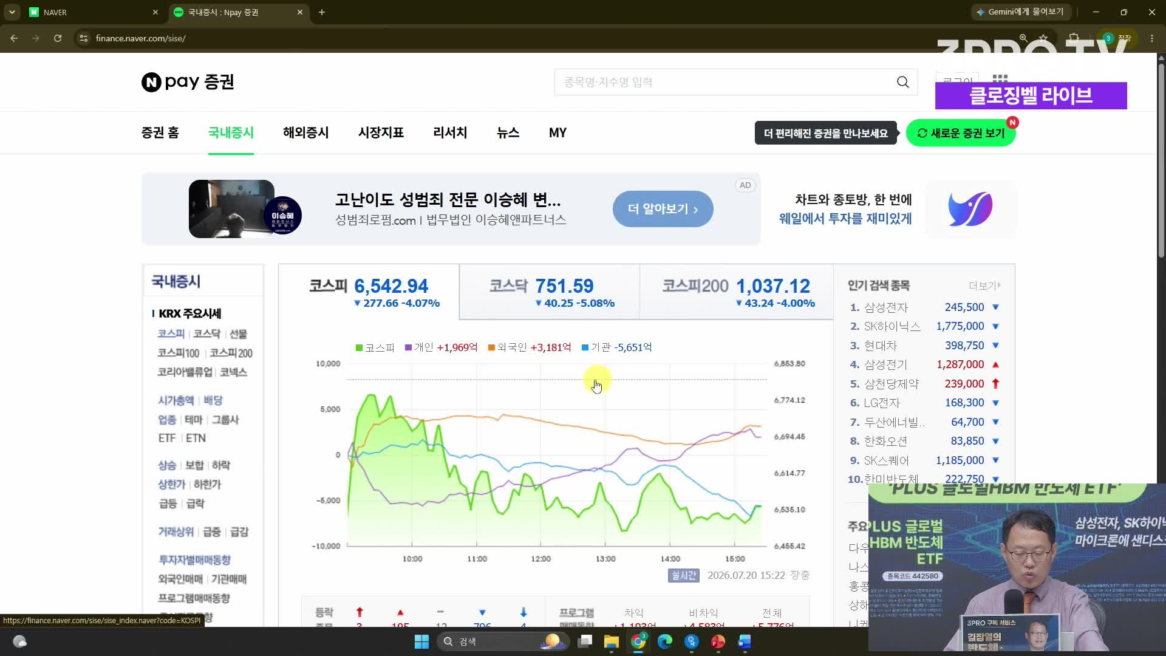Screen dimensions: 1166x656
Task: Open the 상한가 sidebar link
Action: pyautogui.click(x=172, y=485)
